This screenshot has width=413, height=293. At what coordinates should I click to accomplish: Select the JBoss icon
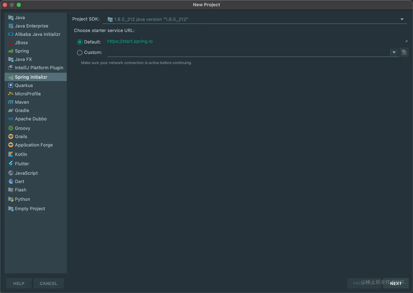click(11, 43)
